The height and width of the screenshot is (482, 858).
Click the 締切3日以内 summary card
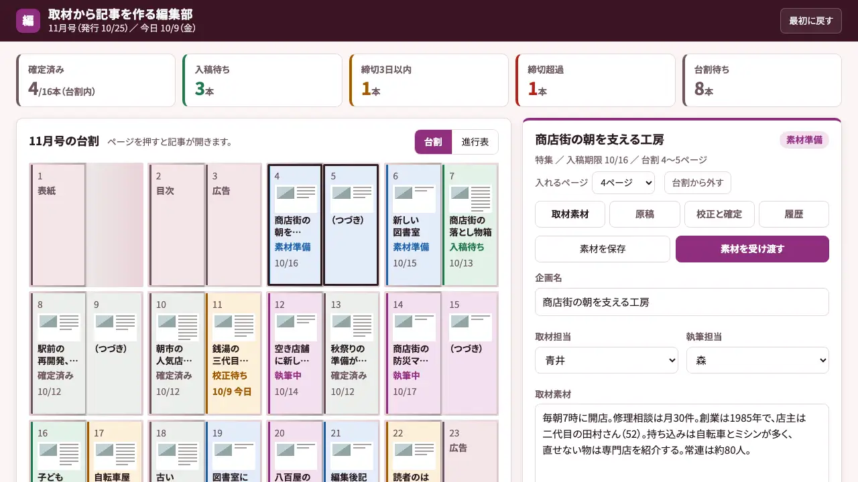click(429, 80)
